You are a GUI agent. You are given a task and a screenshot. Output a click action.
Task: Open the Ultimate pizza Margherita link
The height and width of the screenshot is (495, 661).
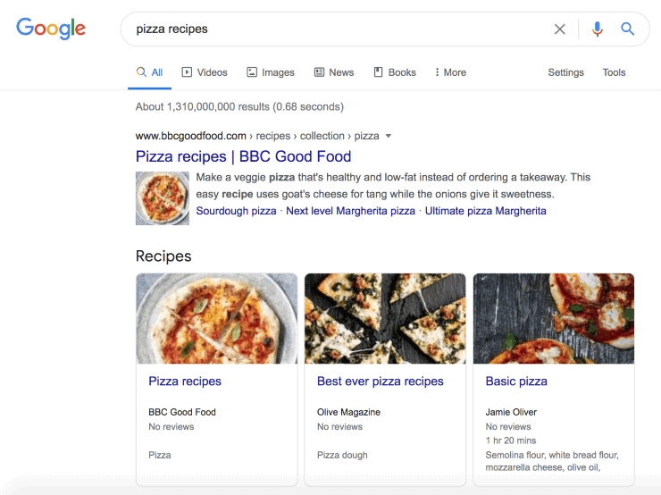(x=485, y=211)
